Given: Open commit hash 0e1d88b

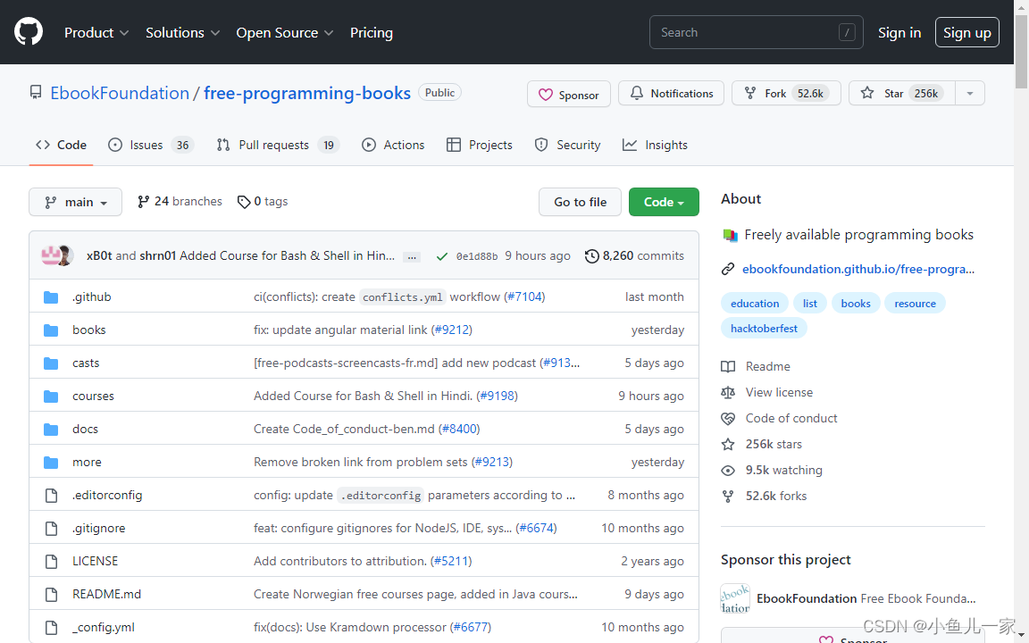Looking at the screenshot, I should [477, 256].
